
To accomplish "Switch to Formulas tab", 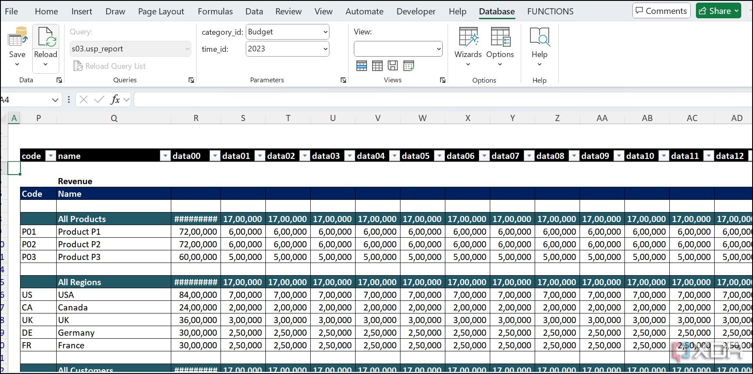I will [215, 11].
